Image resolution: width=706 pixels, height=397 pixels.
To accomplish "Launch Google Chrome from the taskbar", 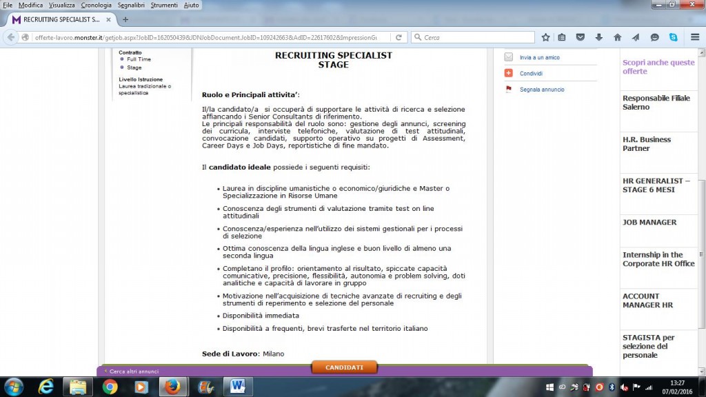I will tap(110, 387).
